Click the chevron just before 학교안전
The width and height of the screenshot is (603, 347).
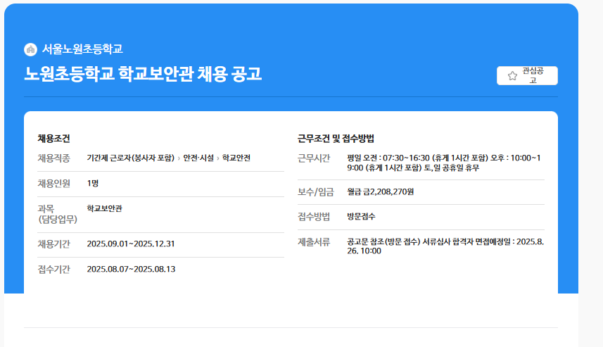[x=218, y=158]
